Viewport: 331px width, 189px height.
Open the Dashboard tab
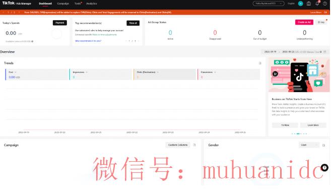pos(45,4)
